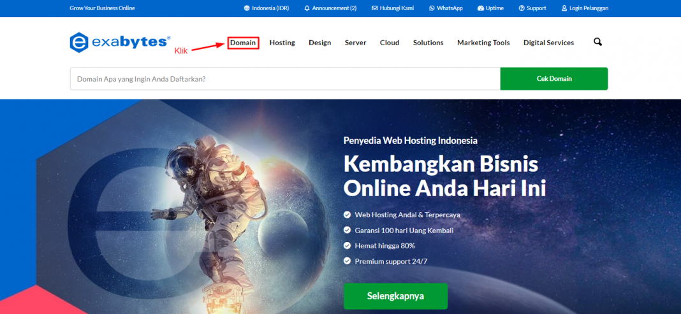Viewport: 681px width, 314px height.
Task: Click the 'Penyedia Web Hosting Indonesia' subtitle
Action: pos(411,141)
